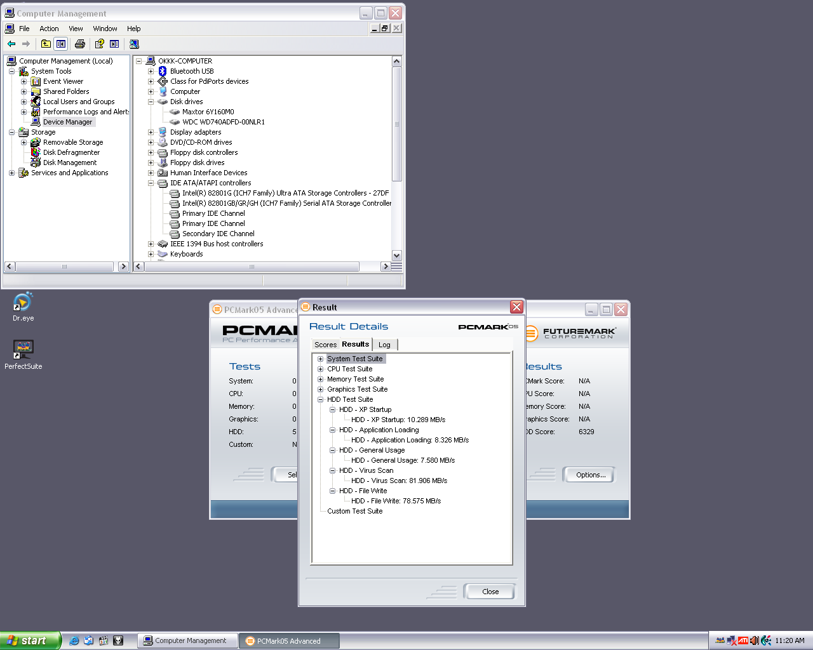Open the File menu
The width and height of the screenshot is (813, 650).
[x=24, y=29]
